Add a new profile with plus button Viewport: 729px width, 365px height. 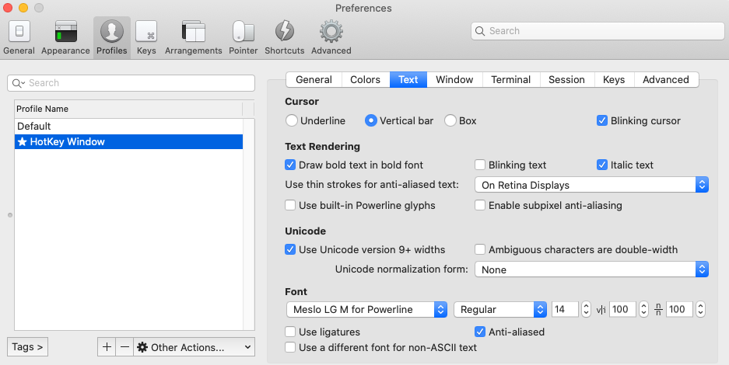(107, 347)
